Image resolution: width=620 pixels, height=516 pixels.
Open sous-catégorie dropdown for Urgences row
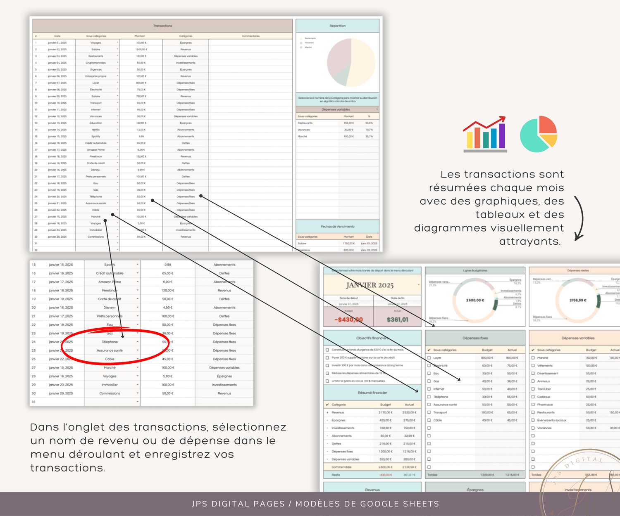117,69
